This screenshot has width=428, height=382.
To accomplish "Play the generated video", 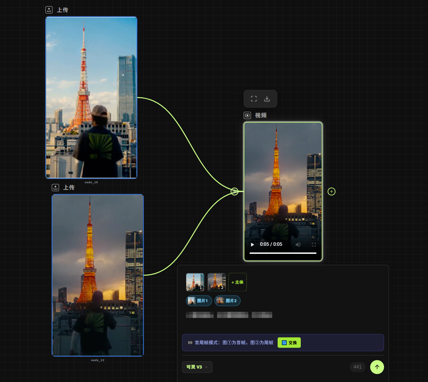I will 253,244.
